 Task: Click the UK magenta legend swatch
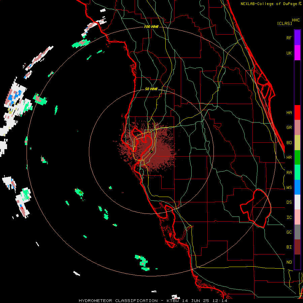point(297,53)
